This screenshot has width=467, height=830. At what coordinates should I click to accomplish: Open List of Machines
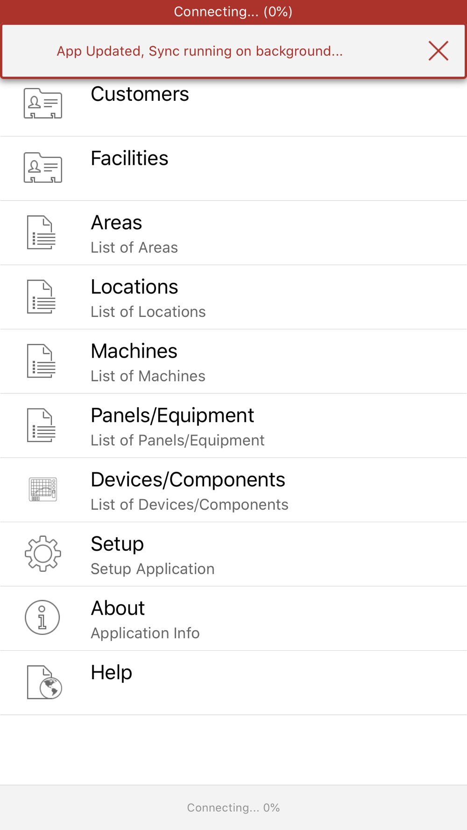(x=148, y=376)
